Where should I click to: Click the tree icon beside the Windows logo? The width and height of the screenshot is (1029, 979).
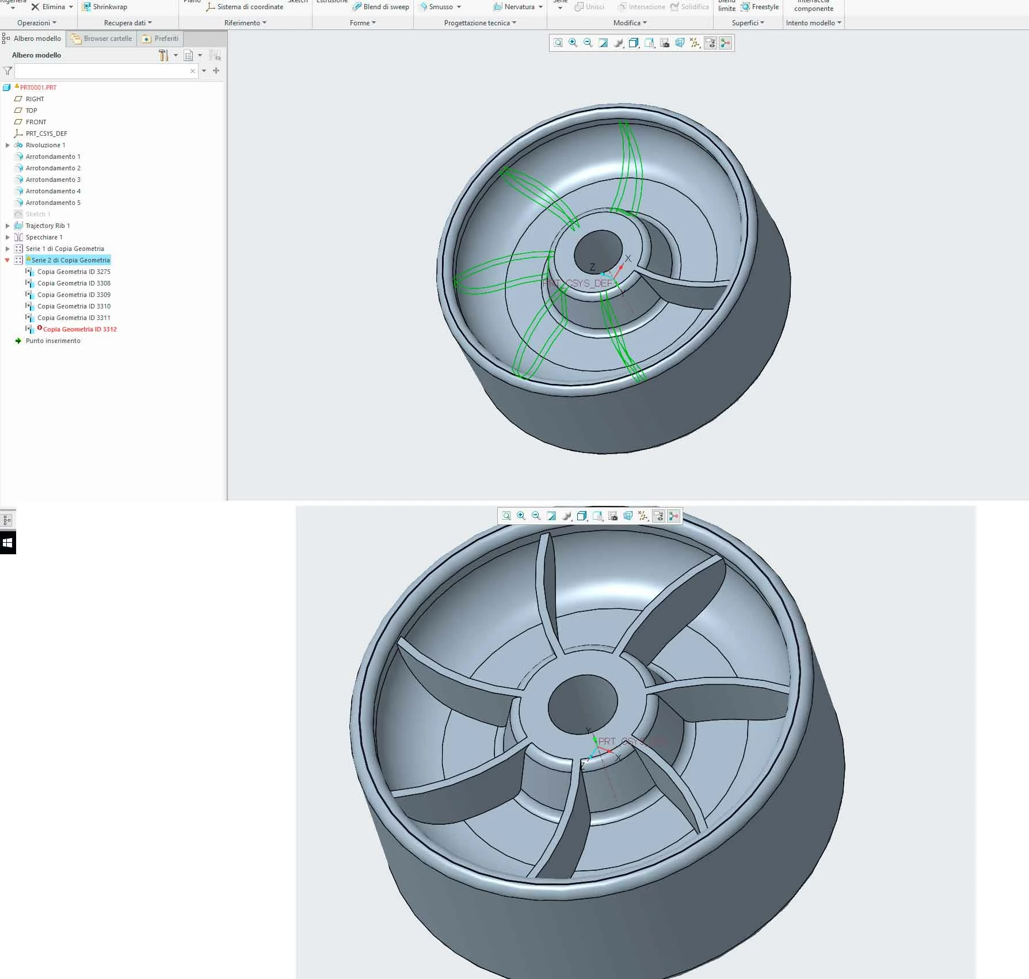(x=7, y=520)
